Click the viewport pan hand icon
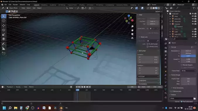198x111 pixels. click(132, 30)
